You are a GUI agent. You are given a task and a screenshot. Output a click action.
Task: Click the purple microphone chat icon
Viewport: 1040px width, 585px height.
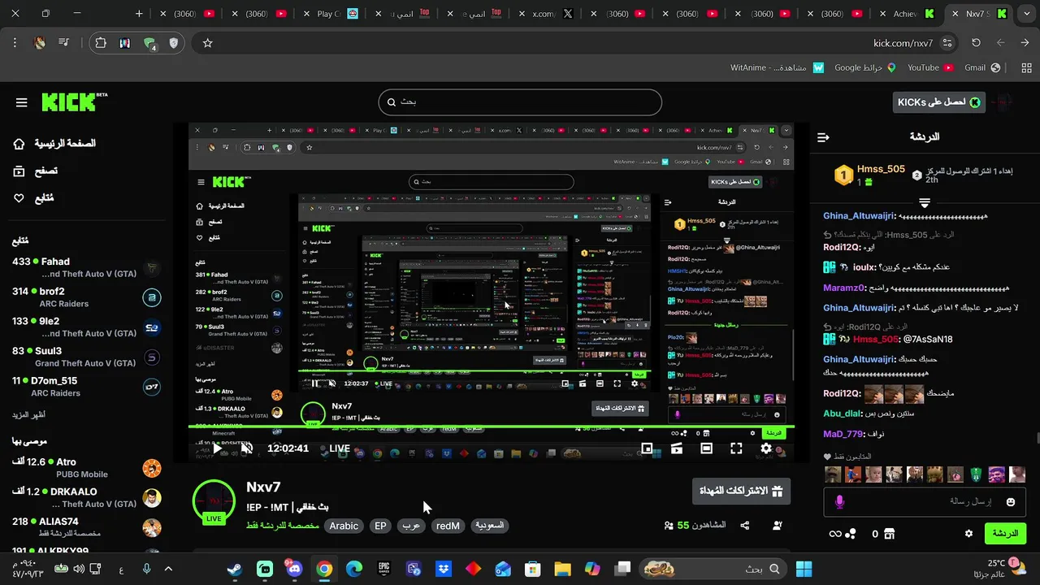(839, 502)
